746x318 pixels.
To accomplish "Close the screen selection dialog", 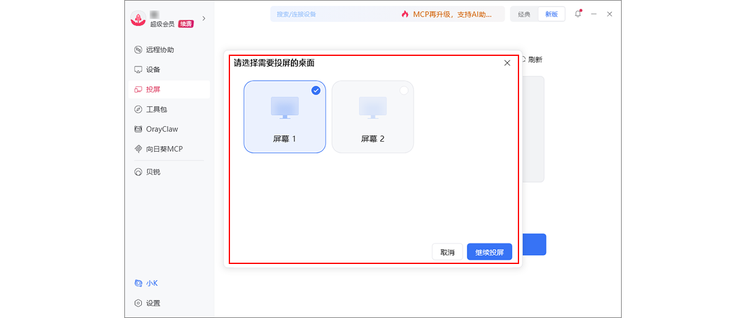I will tap(507, 63).
